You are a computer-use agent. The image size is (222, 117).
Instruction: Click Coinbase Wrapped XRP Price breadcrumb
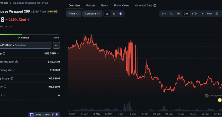(x=31, y=3)
